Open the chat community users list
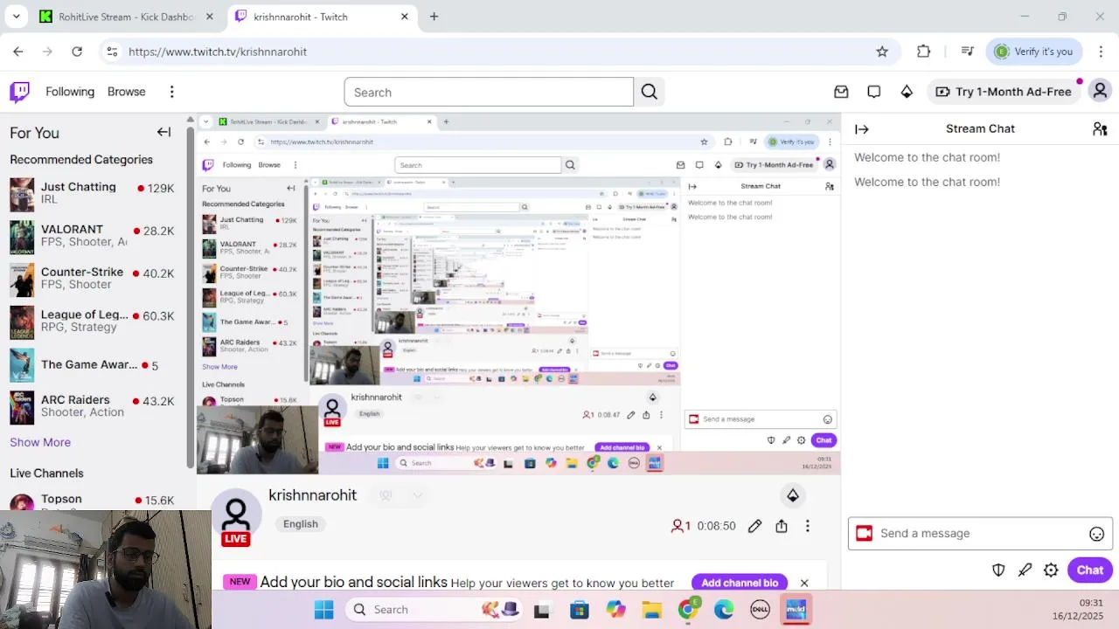 point(1100,129)
